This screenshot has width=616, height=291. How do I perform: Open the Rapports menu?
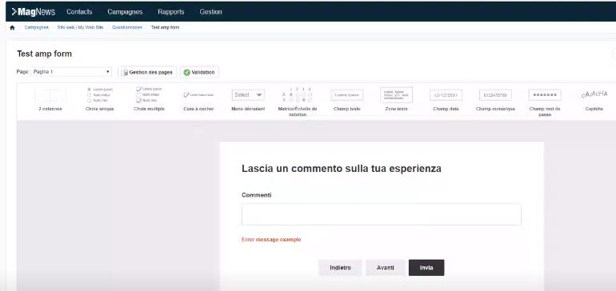click(x=171, y=12)
